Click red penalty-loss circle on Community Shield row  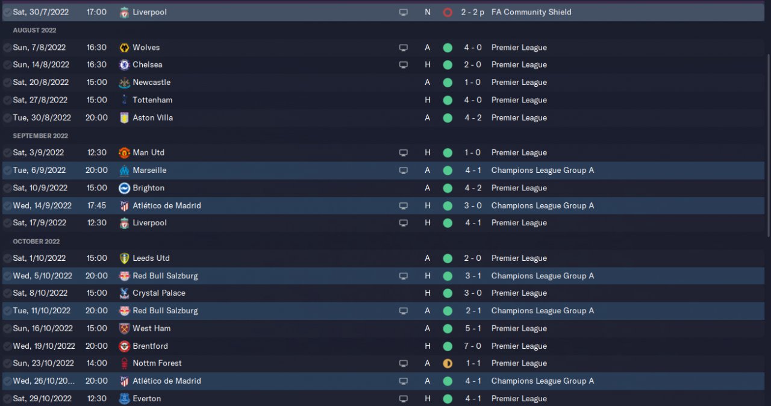click(448, 12)
